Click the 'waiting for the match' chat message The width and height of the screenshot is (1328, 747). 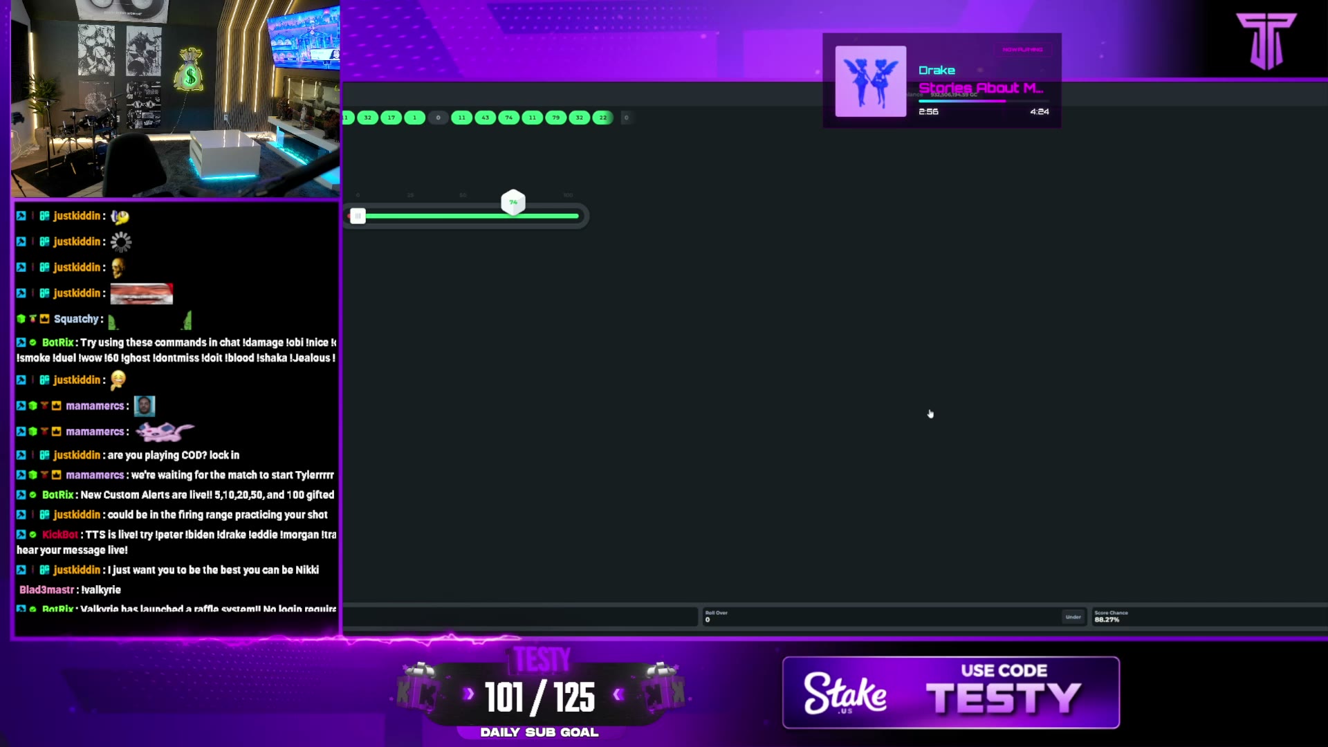232,475
